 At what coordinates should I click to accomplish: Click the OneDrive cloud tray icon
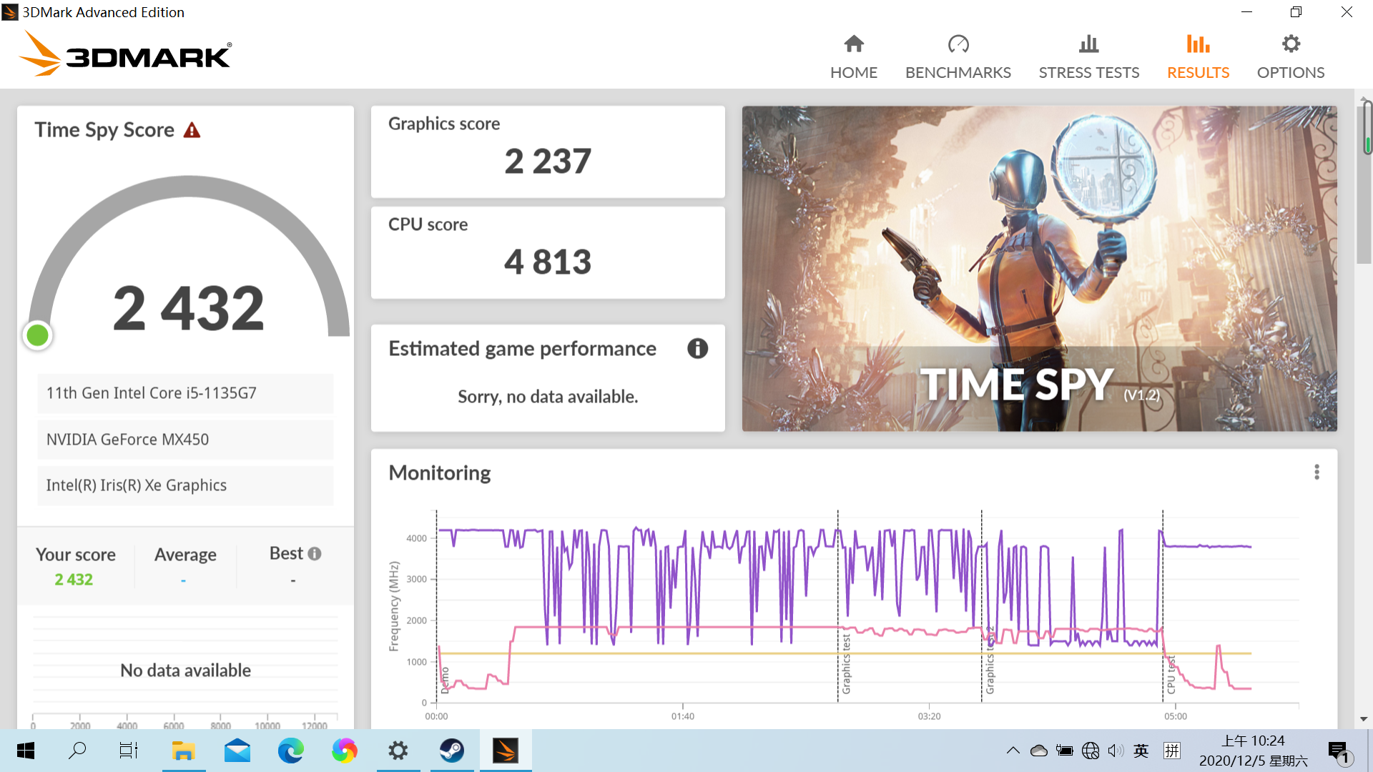(1038, 751)
